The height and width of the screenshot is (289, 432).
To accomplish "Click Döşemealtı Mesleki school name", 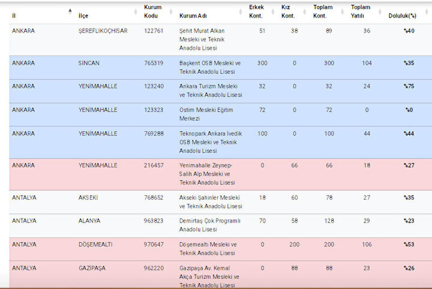I will (208, 249).
